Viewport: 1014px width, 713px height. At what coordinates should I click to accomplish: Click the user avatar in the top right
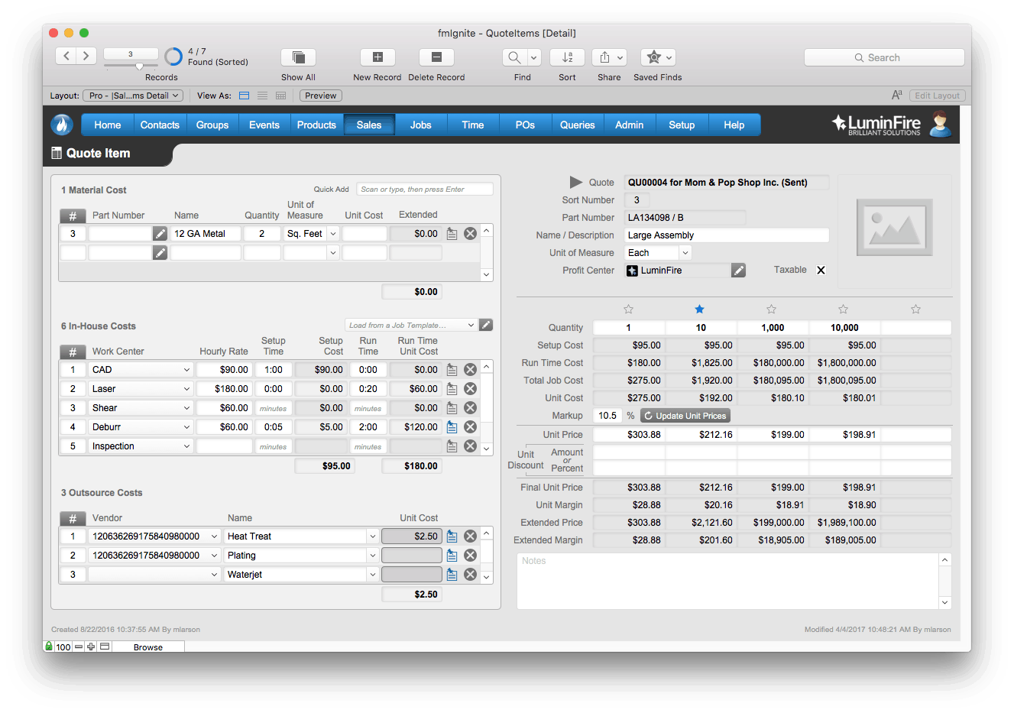940,124
